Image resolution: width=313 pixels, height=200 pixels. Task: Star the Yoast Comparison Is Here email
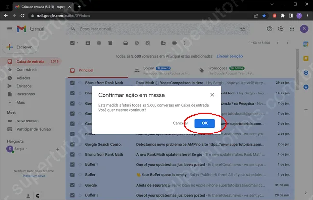point(80,83)
